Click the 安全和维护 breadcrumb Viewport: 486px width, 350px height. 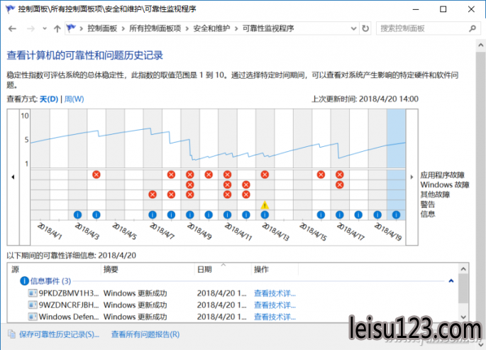pyautogui.click(x=211, y=28)
